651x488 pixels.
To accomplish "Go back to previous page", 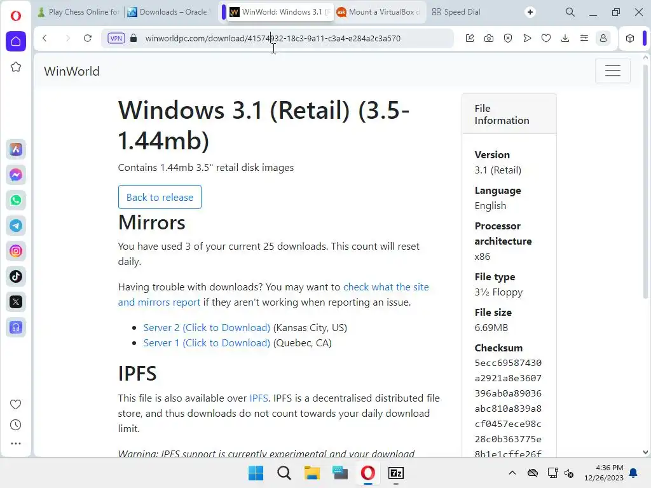I will [45, 38].
